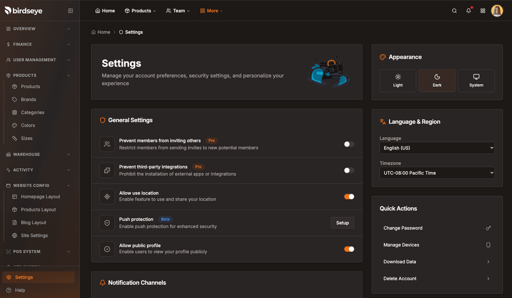512x298 pixels.
Task: Click the search icon in top bar
Action: (454, 11)
